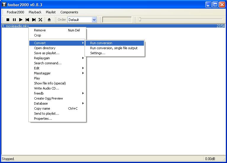
Task: Select Remove from the context menu
Action: [57, 30]
